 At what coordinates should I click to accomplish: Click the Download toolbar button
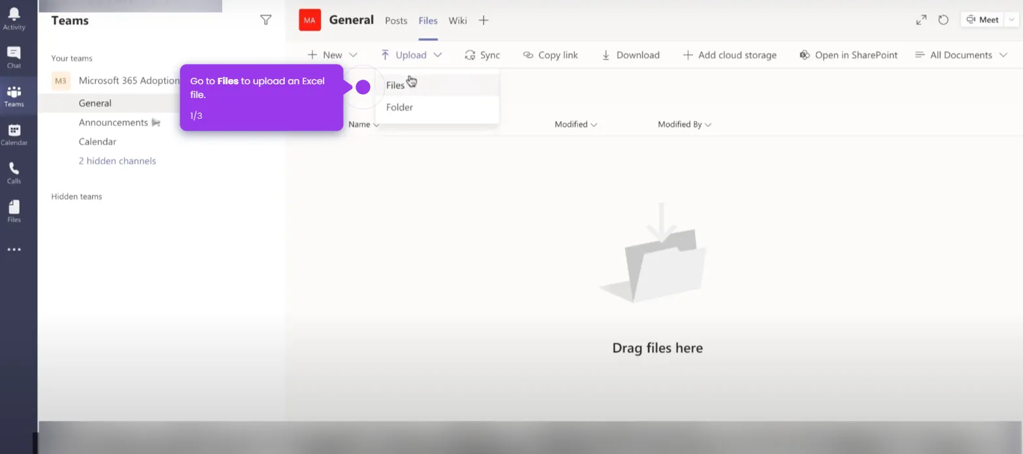coord(630,55)
